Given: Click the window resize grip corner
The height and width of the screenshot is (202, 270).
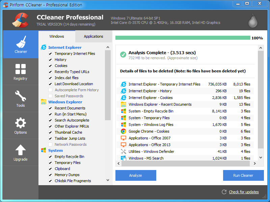Looking at the screenshot, I should click(x=264, y=197).
